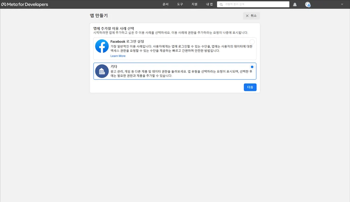The height and width of the screenshot is (202, 350).
Task: Click the Facebook logo icon
Action: coord(102,46)
